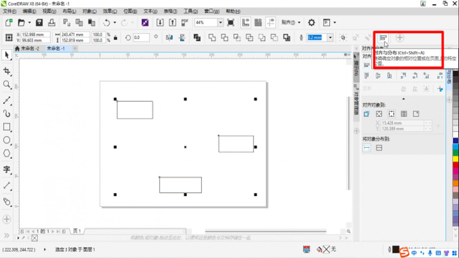The width and height of the screenshot is (459, 258).
Task: Select the Crop tool in toolbox
Action: 6,71
